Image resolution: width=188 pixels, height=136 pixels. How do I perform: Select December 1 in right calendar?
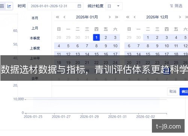[148, 38]
